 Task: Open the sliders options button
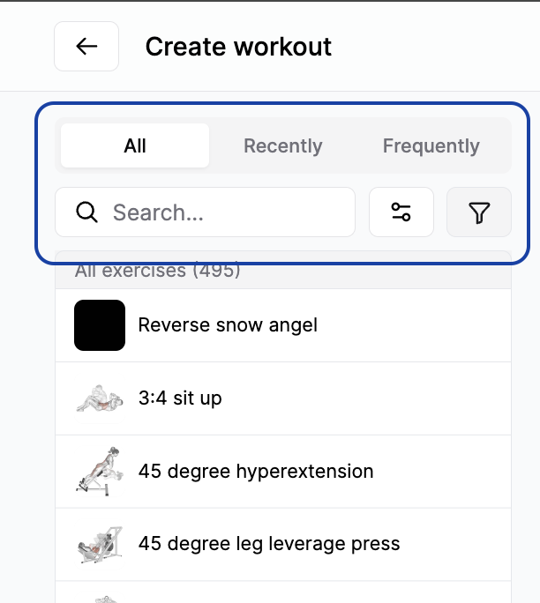tap(401, 212)
